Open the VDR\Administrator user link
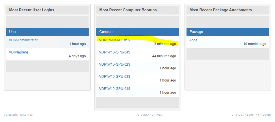This screenshot has width=275, height=122. pyautogui.click(x=23, y=40)
